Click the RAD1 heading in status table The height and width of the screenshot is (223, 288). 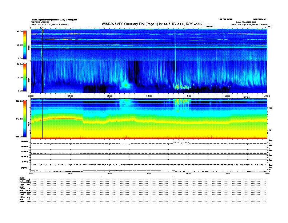click(x=22, y=187)
